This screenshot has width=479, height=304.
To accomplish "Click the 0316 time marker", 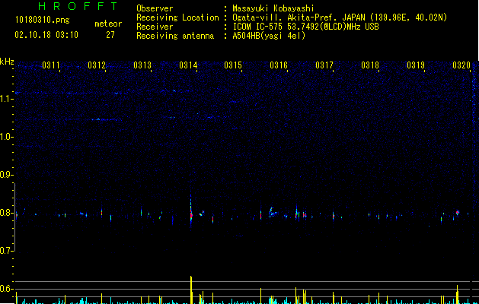I will point(279,65).
